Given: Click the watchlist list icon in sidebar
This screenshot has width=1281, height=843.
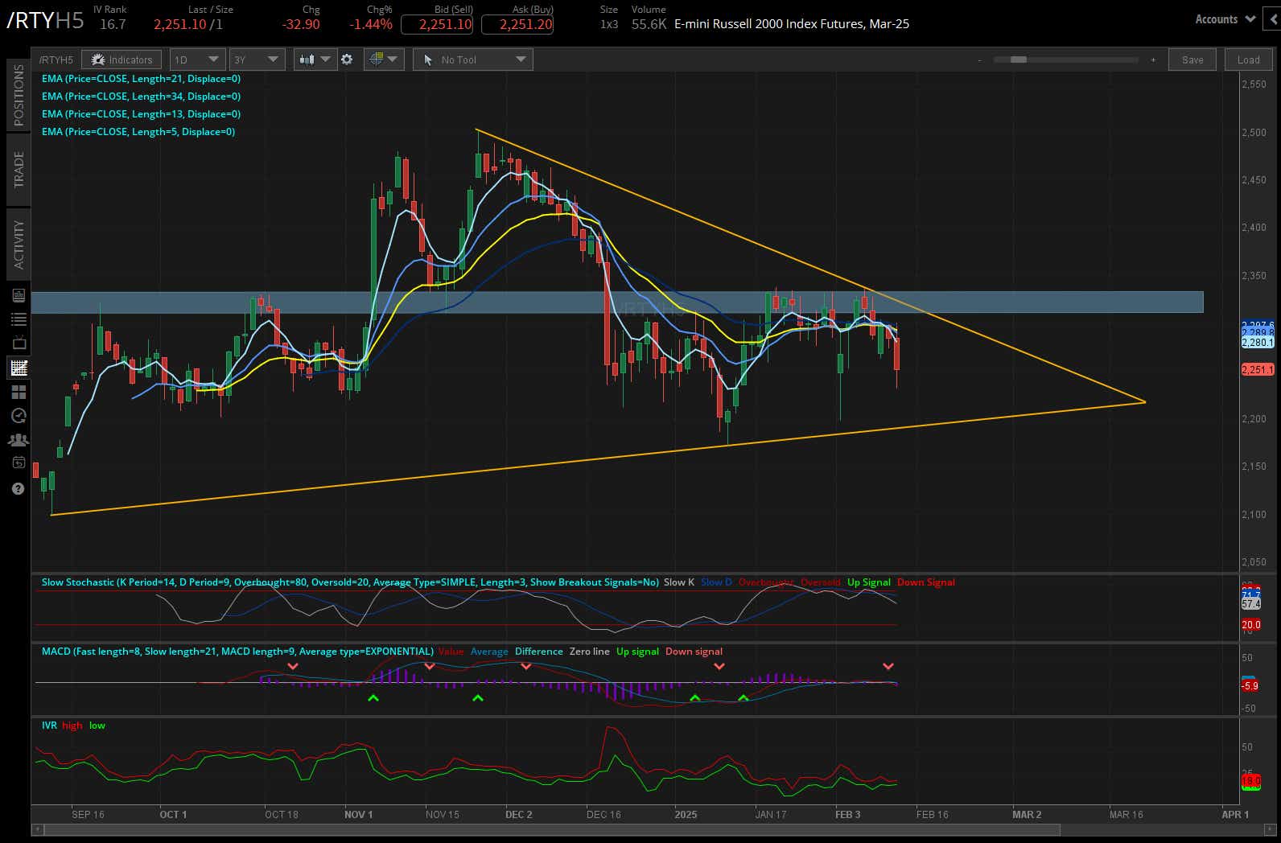Looking at the screenshot, I should click(x=19, y=319).
